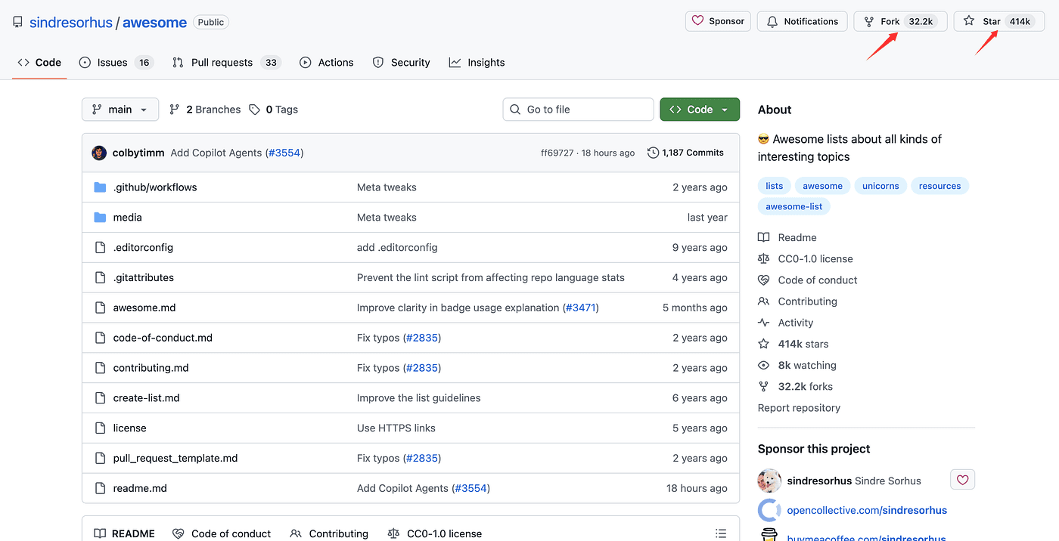Click the commit history clock icon

click(x=653, y=153)
